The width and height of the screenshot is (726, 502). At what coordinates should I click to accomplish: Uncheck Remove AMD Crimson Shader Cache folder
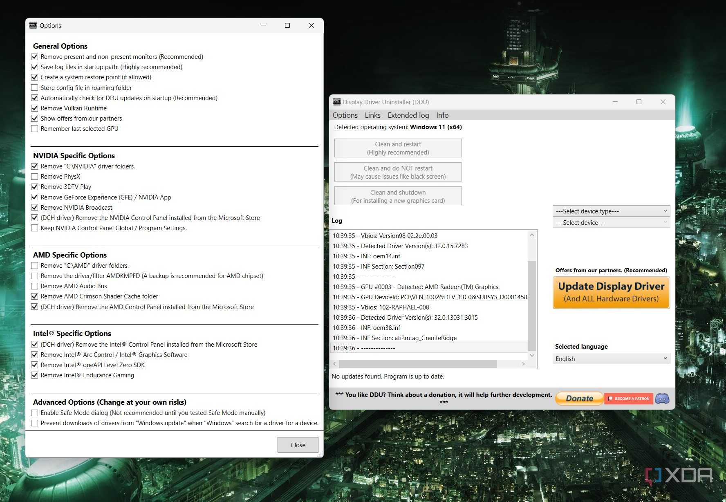point(35,296)
